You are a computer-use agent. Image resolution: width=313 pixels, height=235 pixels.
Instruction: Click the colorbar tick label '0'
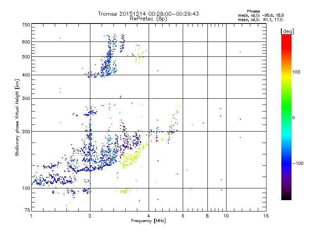point(293,118)
